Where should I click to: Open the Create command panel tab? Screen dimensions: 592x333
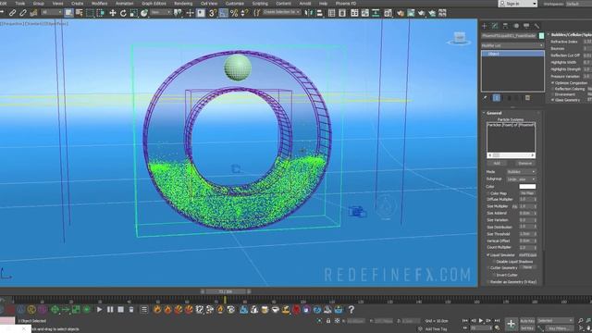point(485,26)
